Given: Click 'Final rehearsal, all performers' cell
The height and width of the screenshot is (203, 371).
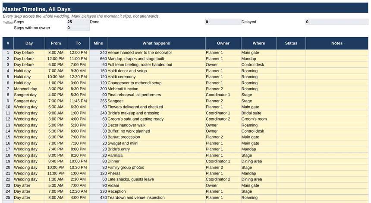Looking at the screenshot, I should [156, 95].
